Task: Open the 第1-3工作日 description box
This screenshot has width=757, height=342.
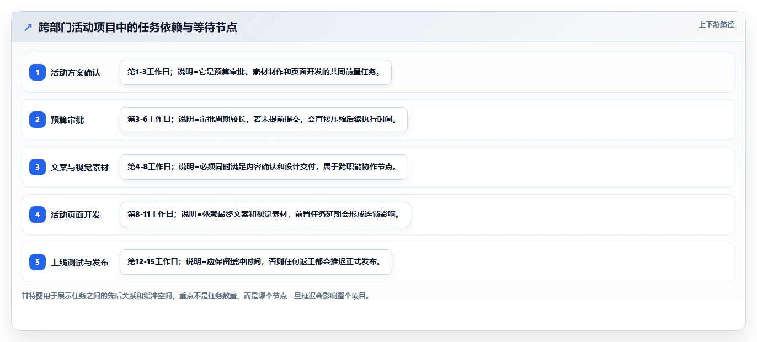Action: [x=255, y=72]
